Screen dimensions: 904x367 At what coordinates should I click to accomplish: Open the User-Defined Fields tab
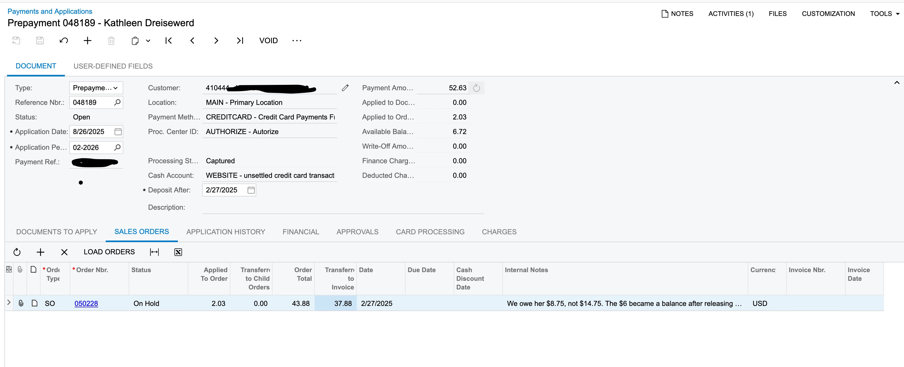tap(113, 66)
